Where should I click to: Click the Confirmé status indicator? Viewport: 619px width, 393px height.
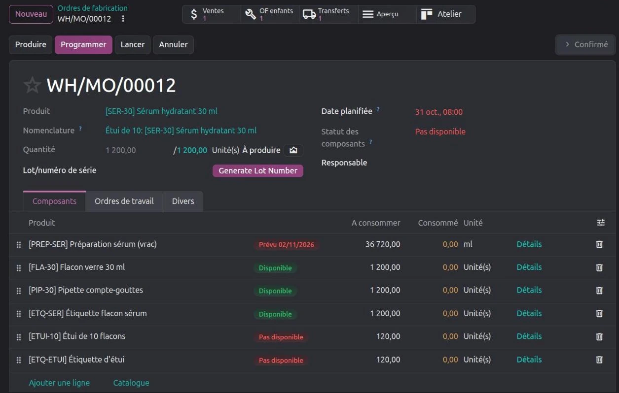coord(586,45)
